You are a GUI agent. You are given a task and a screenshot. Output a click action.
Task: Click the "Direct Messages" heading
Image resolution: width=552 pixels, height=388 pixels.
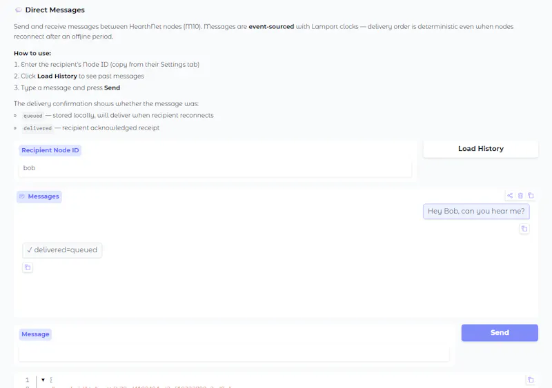(55, 10)
